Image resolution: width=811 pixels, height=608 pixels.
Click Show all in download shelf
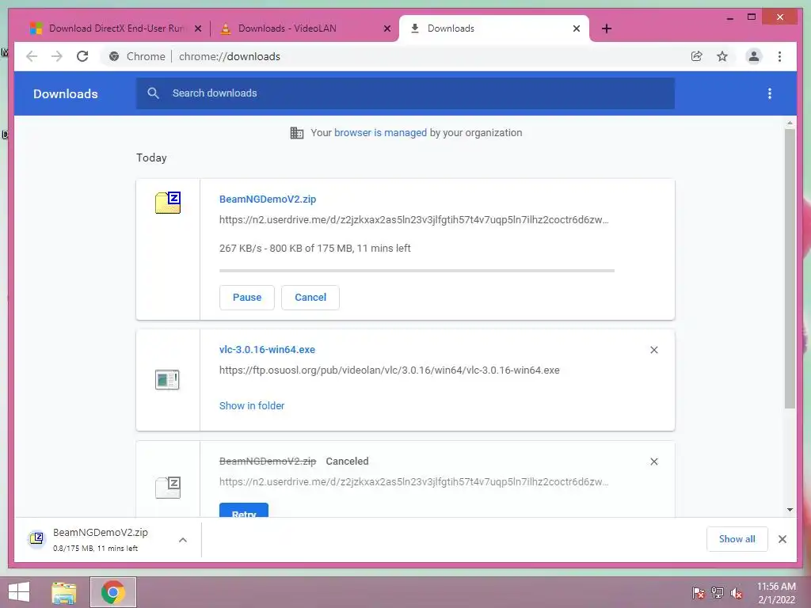[737, 539]
